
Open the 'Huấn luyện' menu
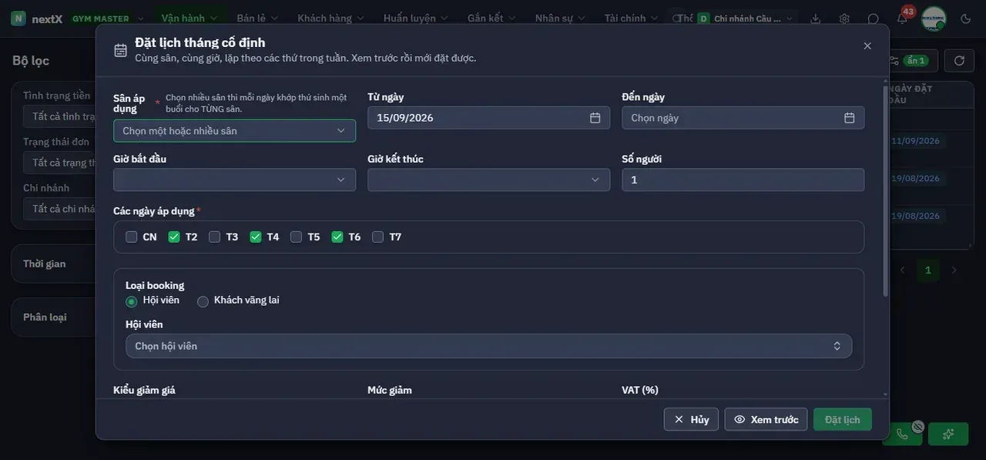pyautogui.click(x=415, y=18)
